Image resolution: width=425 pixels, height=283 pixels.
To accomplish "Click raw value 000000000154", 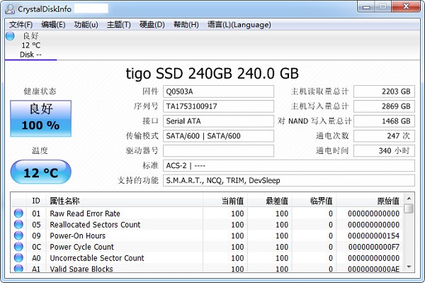I will 373,235.
